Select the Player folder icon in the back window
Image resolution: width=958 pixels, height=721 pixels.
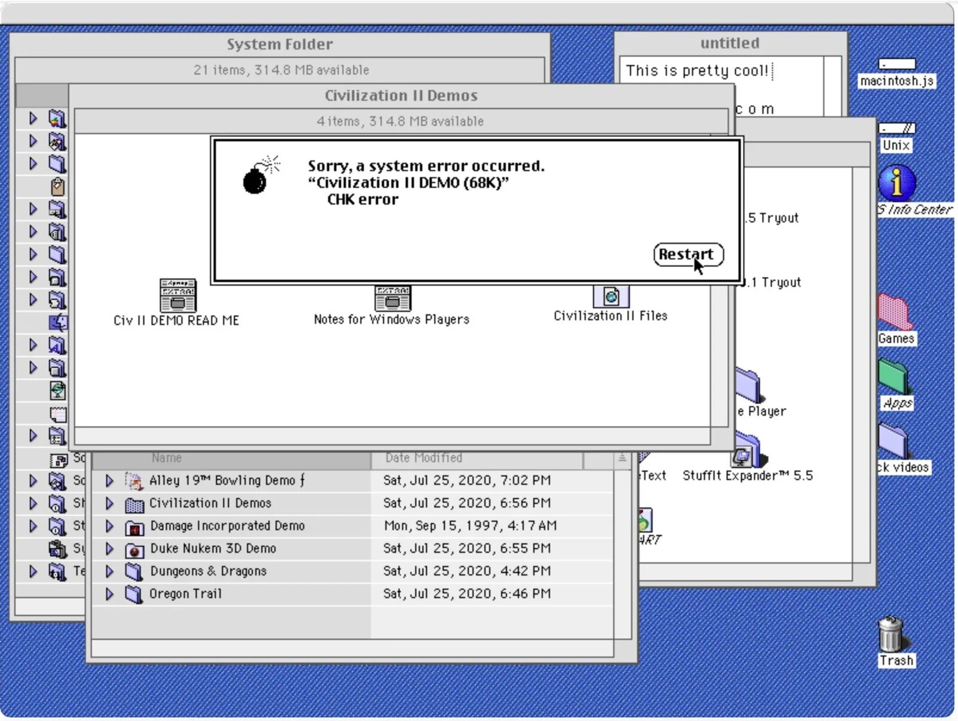749,385
